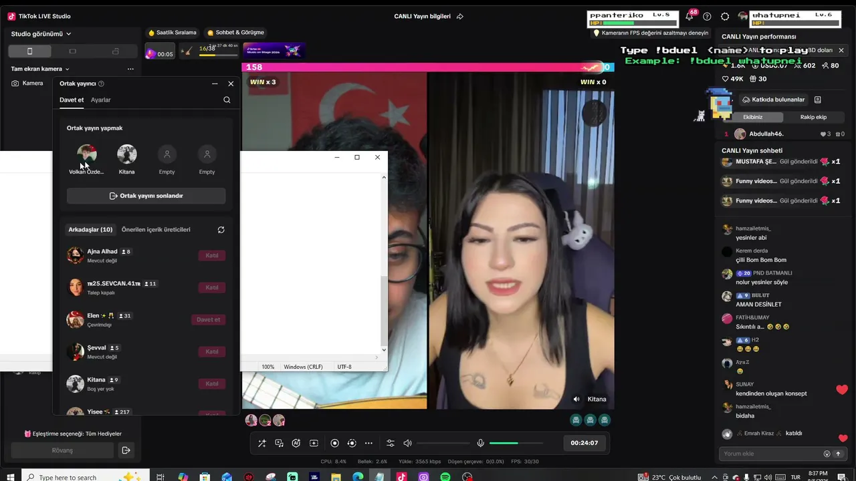Open the help question mark in title bar
Viewport: 856px width, 481px height.
click(707, 16)
